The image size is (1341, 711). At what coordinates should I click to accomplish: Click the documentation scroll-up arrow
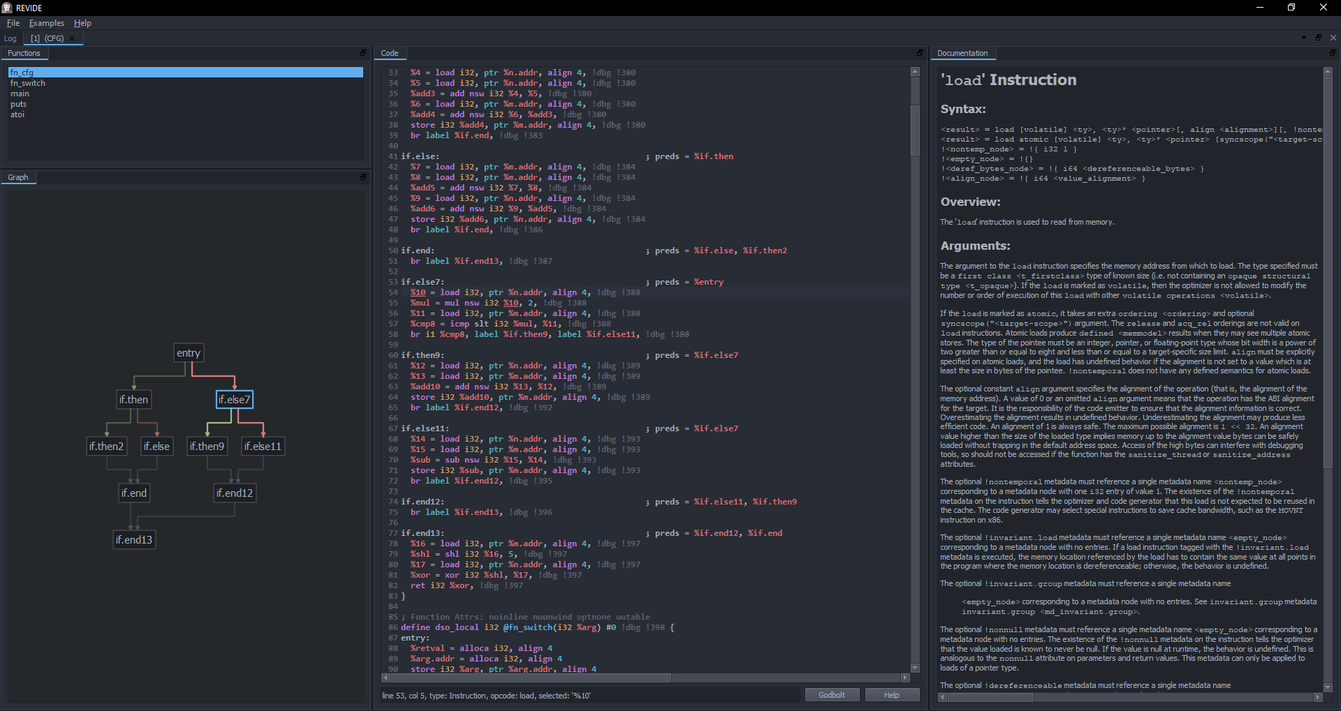(1328, 72)
